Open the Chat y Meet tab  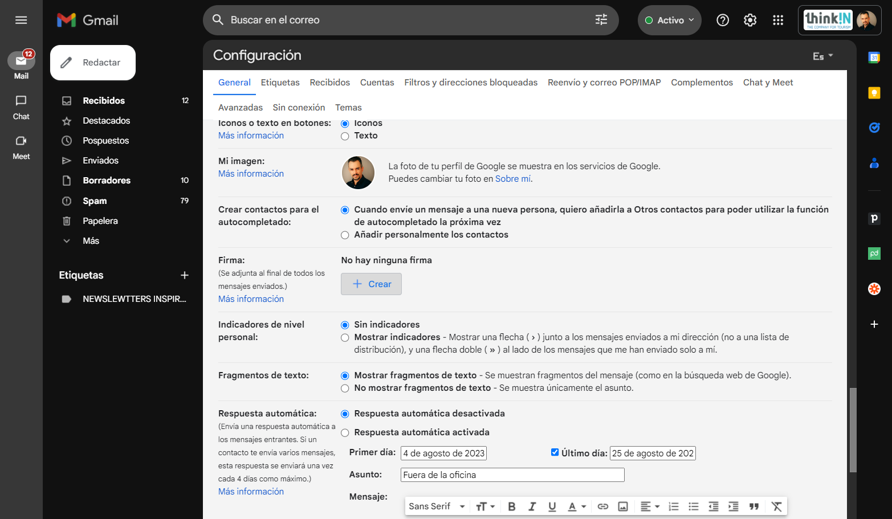[x=768, y=83]
